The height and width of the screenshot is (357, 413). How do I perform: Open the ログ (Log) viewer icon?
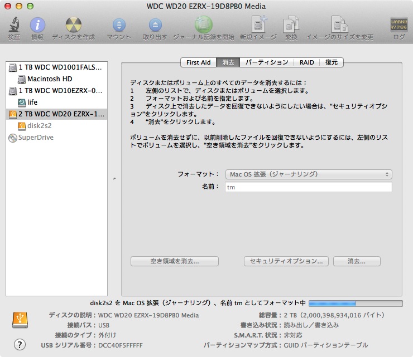(398, 25)
